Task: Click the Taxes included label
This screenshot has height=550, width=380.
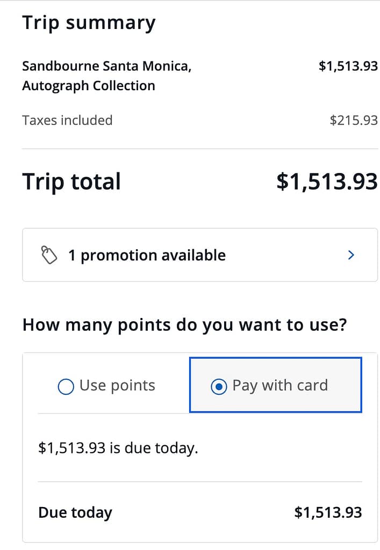Action: pyautogui.click(x=67, y=120)
